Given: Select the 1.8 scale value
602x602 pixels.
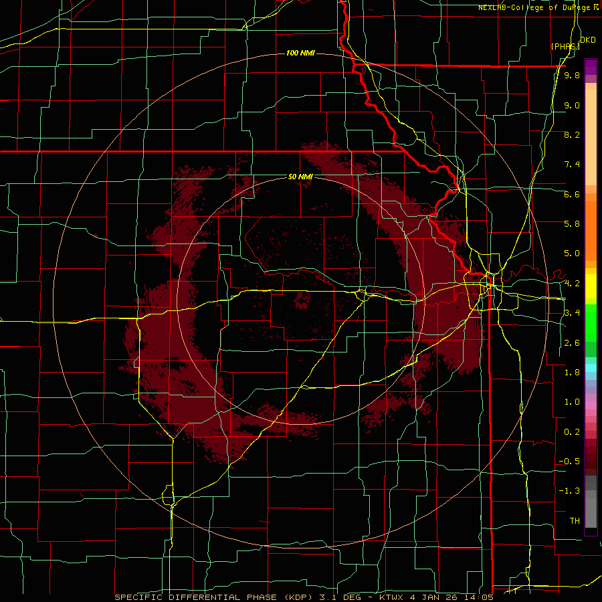Looking at the screenshot, I should point(572,373).
